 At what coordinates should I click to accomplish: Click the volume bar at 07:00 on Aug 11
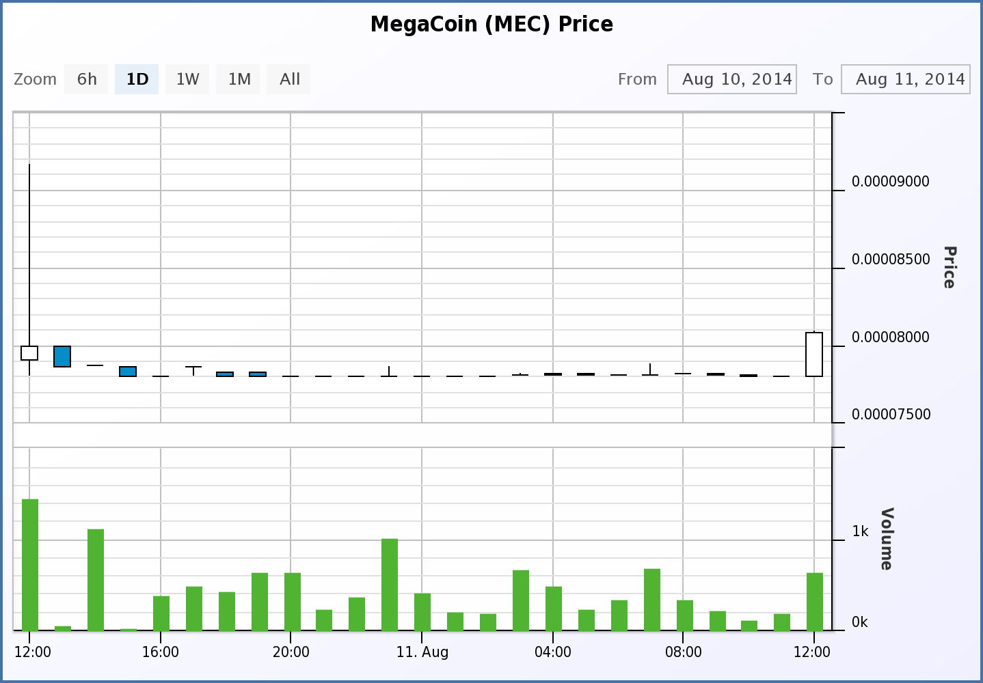pyautogui.click(x=652, y=600)
